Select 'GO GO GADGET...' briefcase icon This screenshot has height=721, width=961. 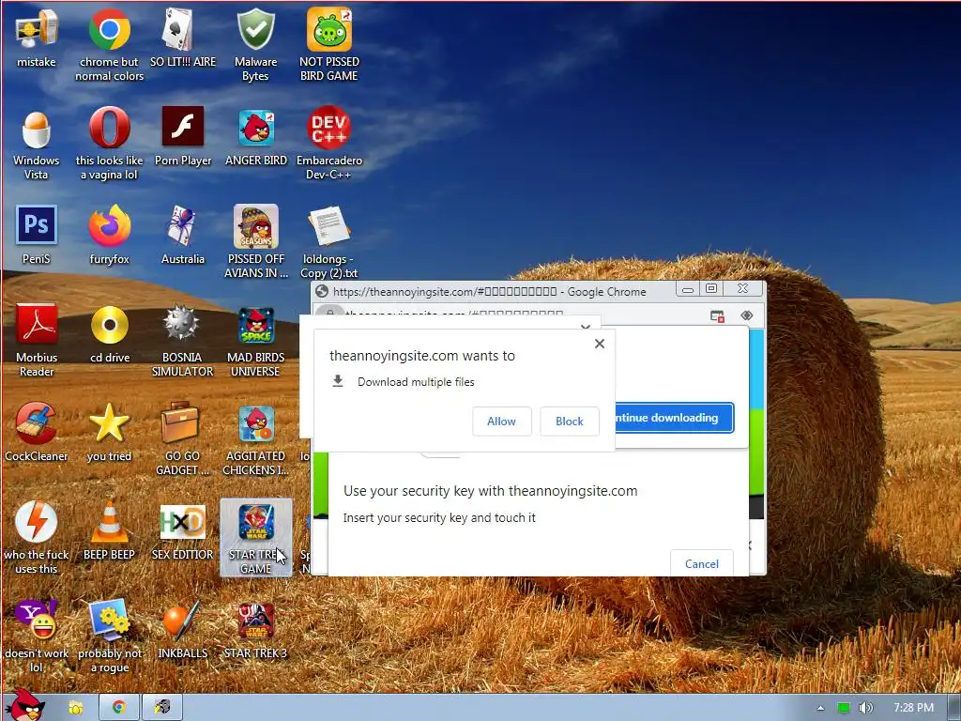coord(183,439)
